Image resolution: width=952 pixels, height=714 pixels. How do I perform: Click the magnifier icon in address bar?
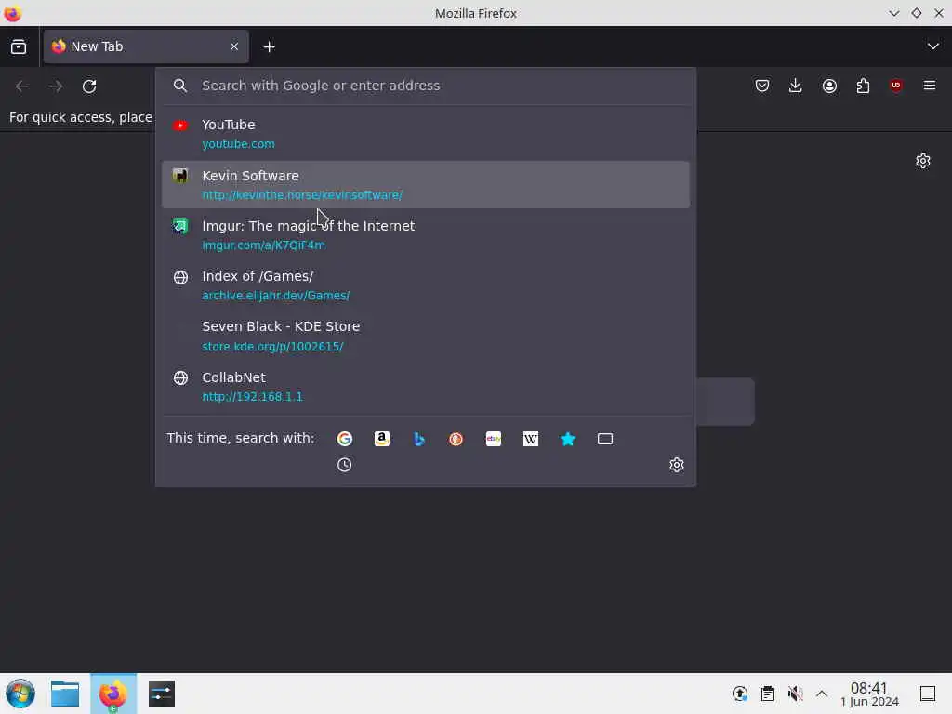coord(180,86)
